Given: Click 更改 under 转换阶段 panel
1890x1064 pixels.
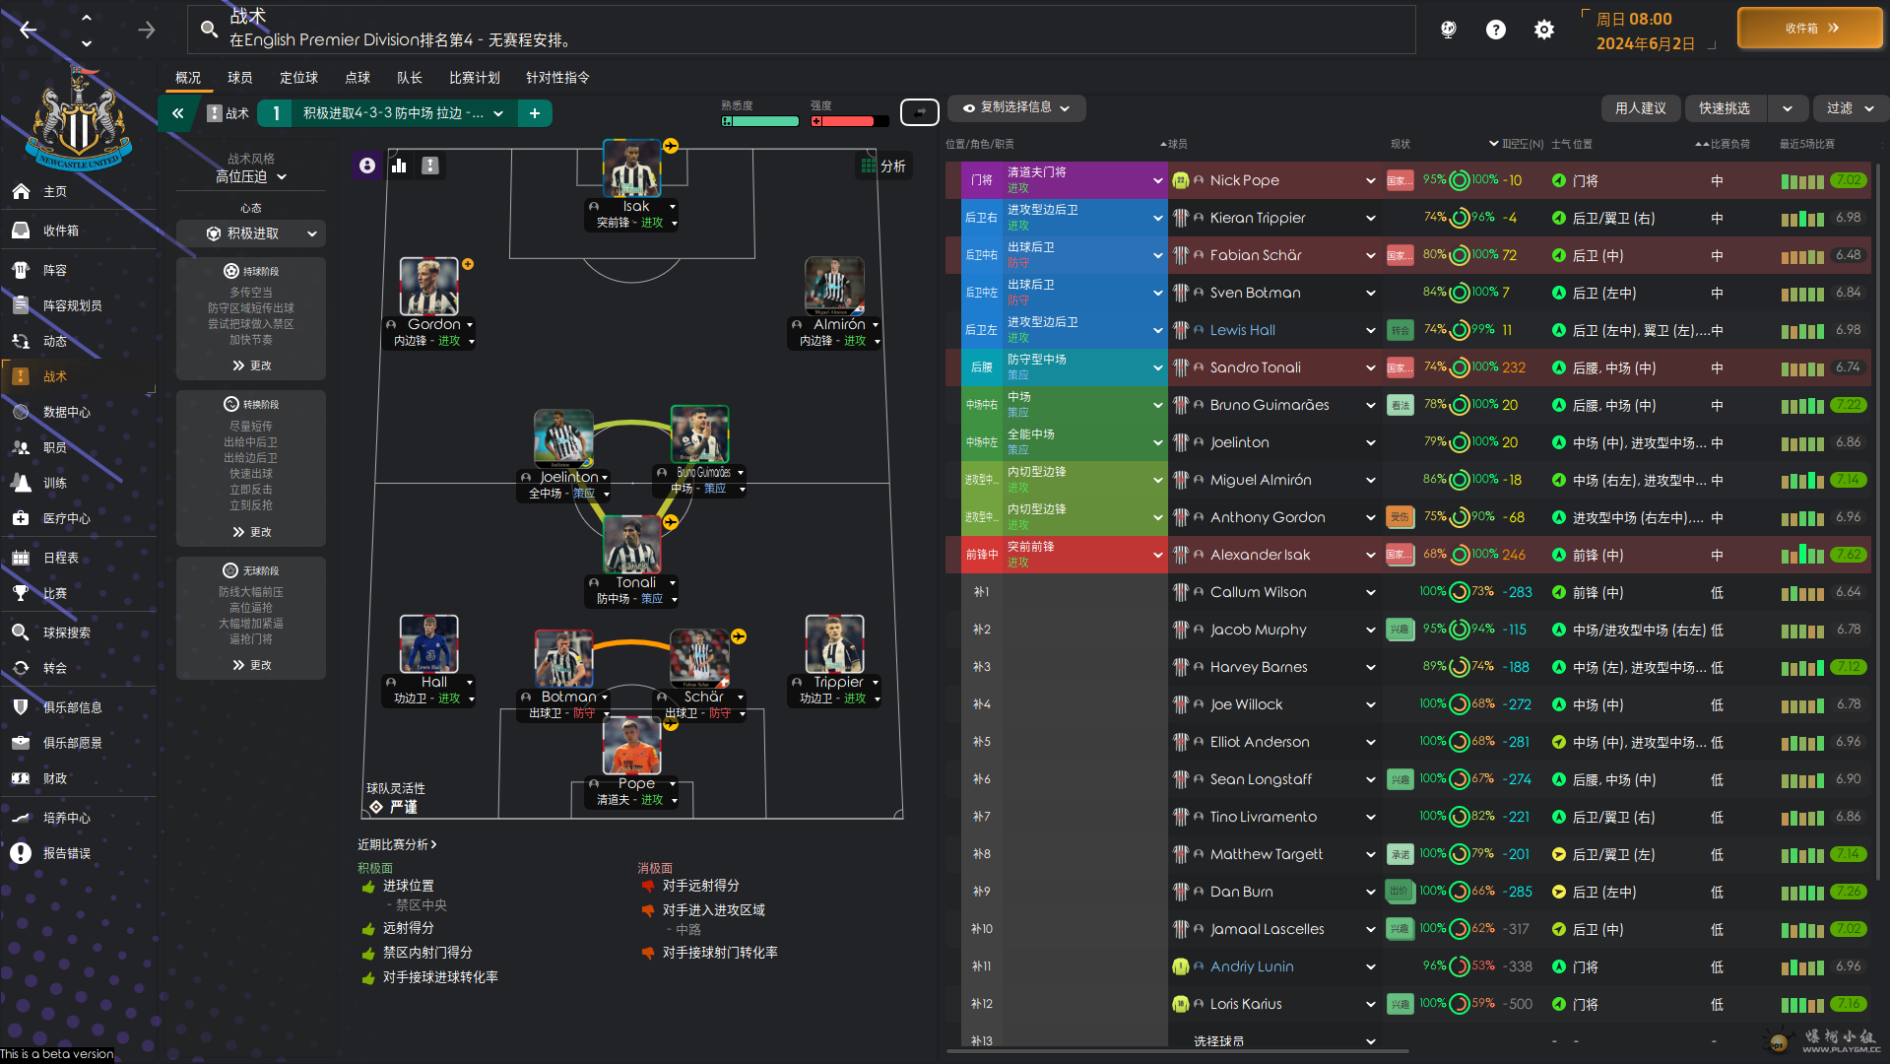Looking at the screenshot, I should pyautogui.click(x=252, y=532).
